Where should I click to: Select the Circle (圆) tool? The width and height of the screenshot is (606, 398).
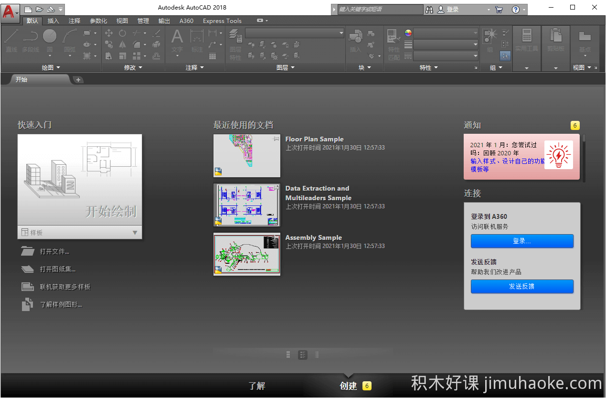tap(50, 41)
